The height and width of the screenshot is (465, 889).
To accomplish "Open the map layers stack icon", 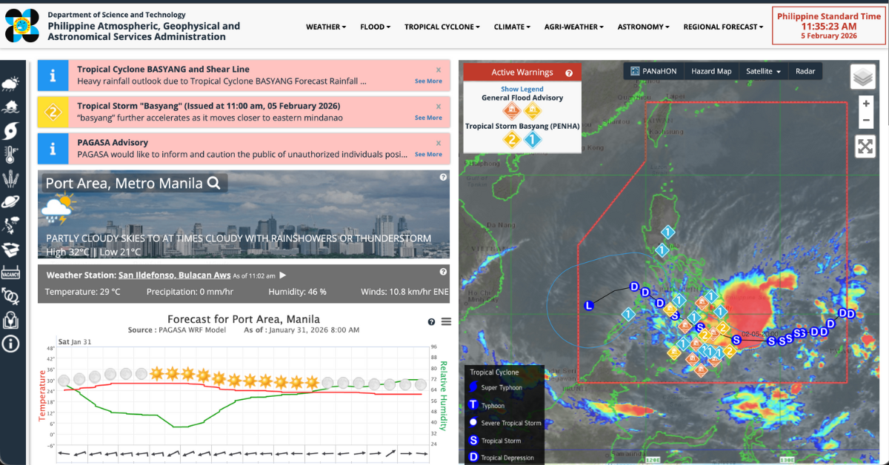I will click(x=862, y=76).
